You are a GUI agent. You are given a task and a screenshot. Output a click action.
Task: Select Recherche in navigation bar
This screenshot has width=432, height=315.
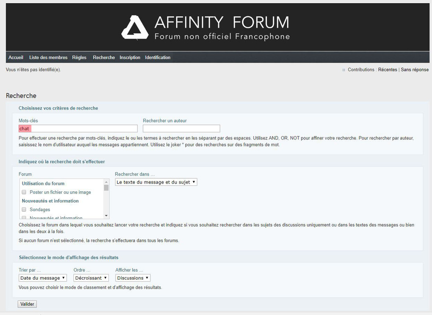104,57
